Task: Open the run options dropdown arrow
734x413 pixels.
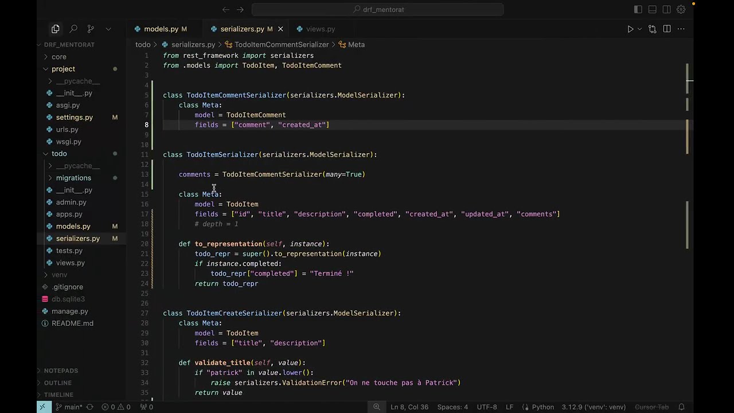Action: point(639,29)
